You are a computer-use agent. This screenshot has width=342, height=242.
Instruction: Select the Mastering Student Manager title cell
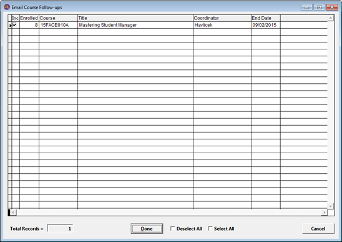point(135,25)
